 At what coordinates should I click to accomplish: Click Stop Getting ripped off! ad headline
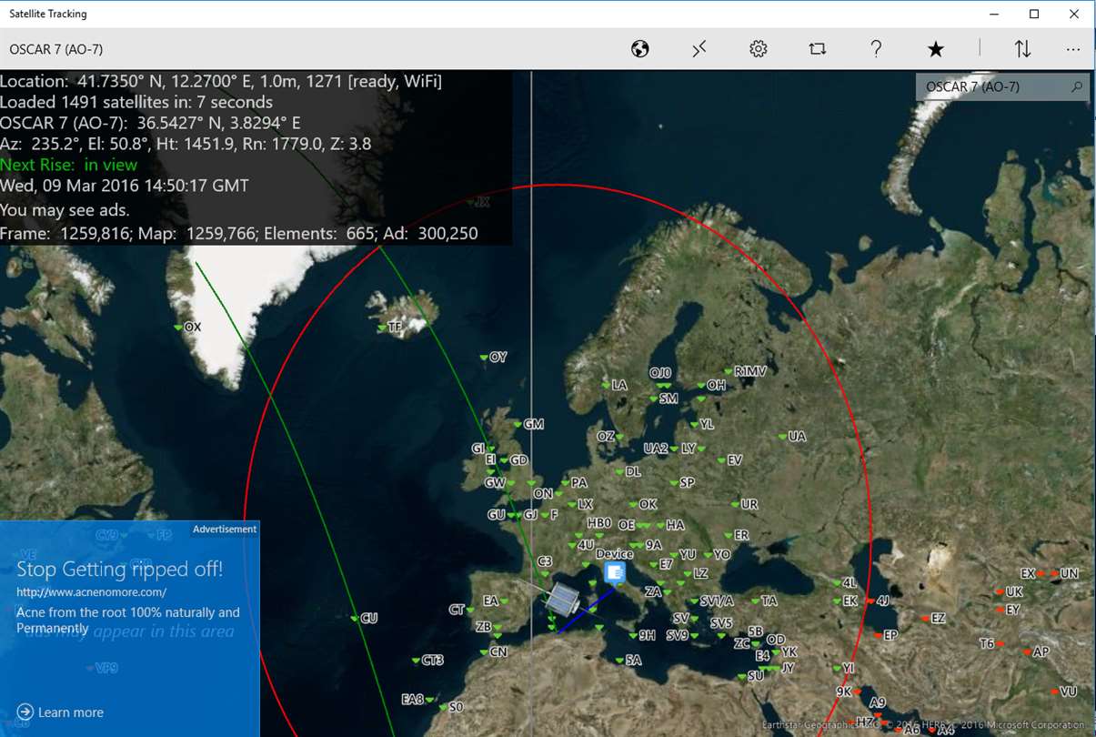pos(119,570)
